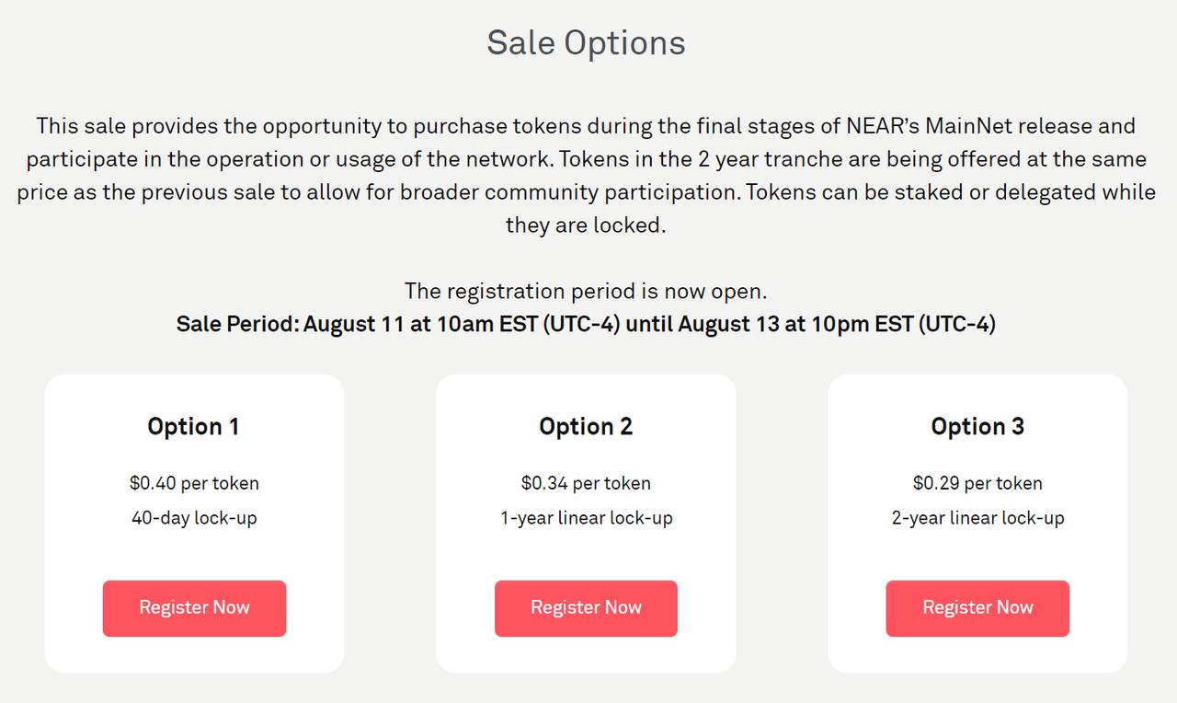Viewport: 1177px width, 703px height.
Task: Hit Register Now in Option 3 card
Action: 977,608
